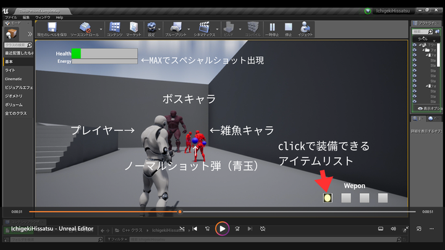445x250 pixels.
Task: Pause the simulation with 一時停止 button
Action: tap(272, 28)
